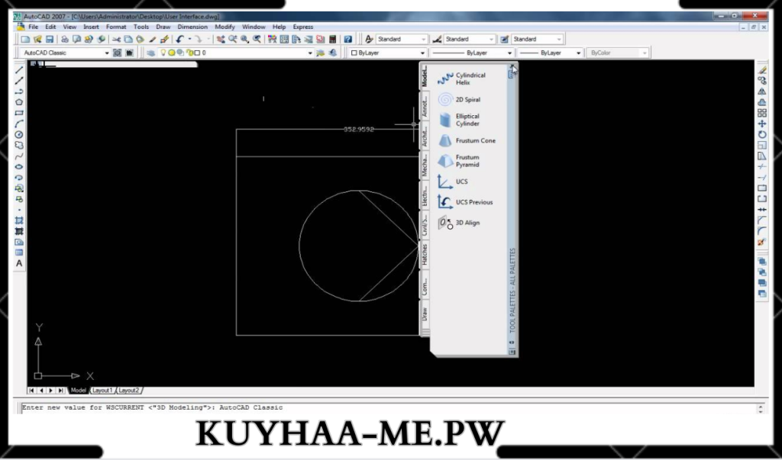Click next-layout arrow beside Model tab
Viewport: 782px width, 460px height.
[50, 391]
